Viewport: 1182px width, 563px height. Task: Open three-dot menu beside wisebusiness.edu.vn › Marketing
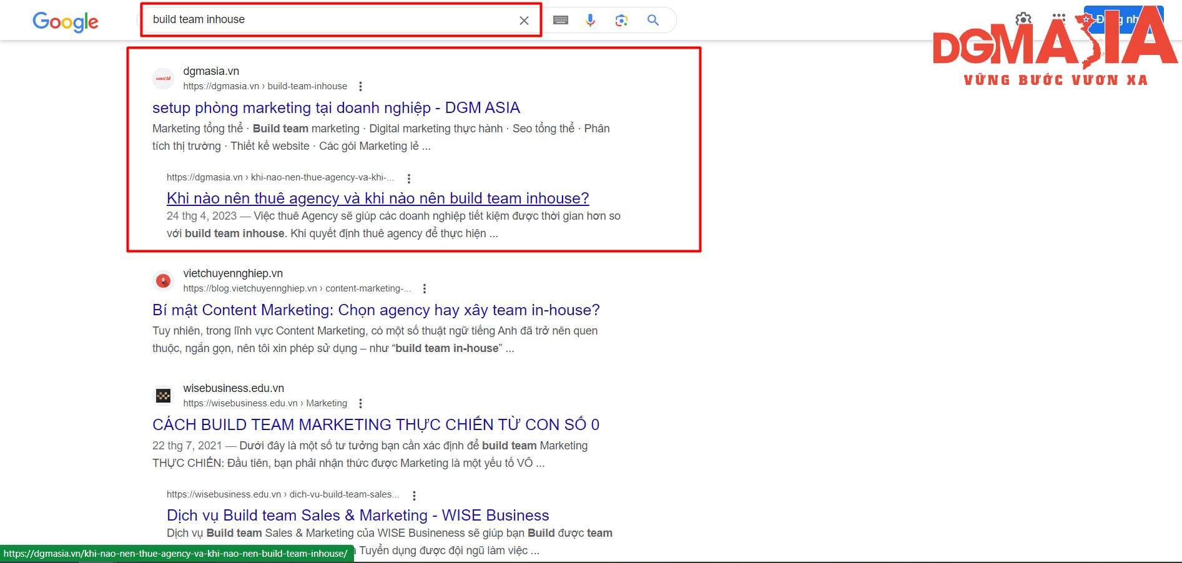click(360, 403)
